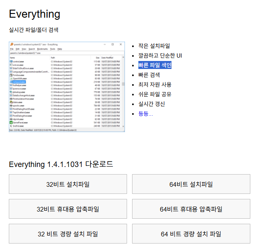Download the 32비트 설치파일 installer
The width and height of the screenshot is (265, 249).
click(x=68, y=184)
